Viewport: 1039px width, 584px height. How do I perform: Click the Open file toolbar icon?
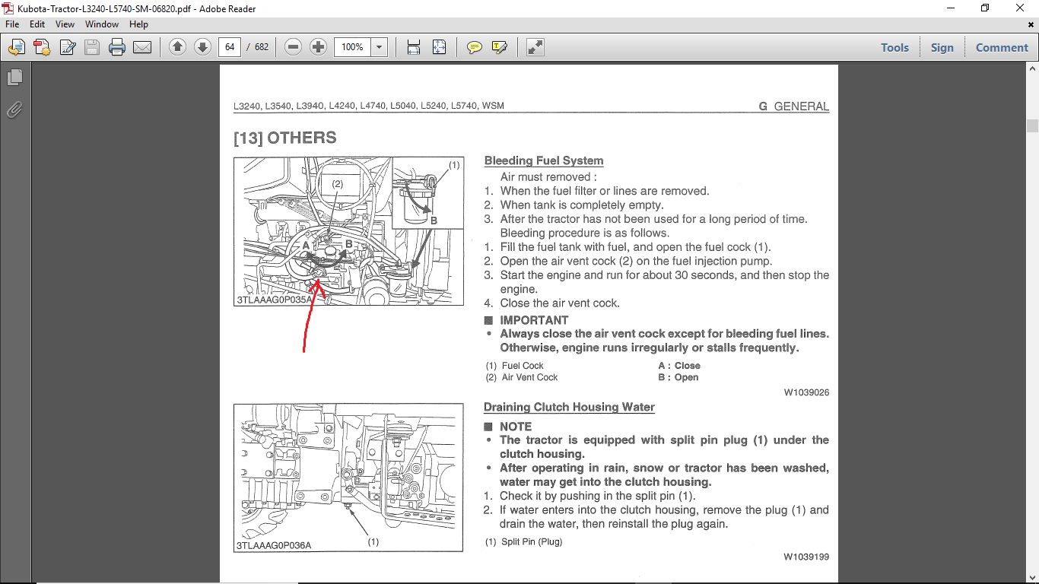pos(17,47)
